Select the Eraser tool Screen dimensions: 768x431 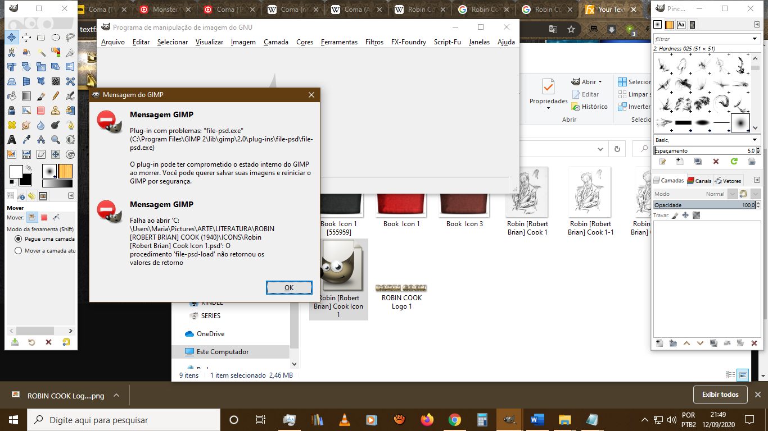(41, 111)
